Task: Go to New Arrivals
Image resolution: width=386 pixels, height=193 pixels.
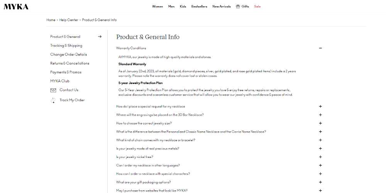Action: tap(222, 7)
